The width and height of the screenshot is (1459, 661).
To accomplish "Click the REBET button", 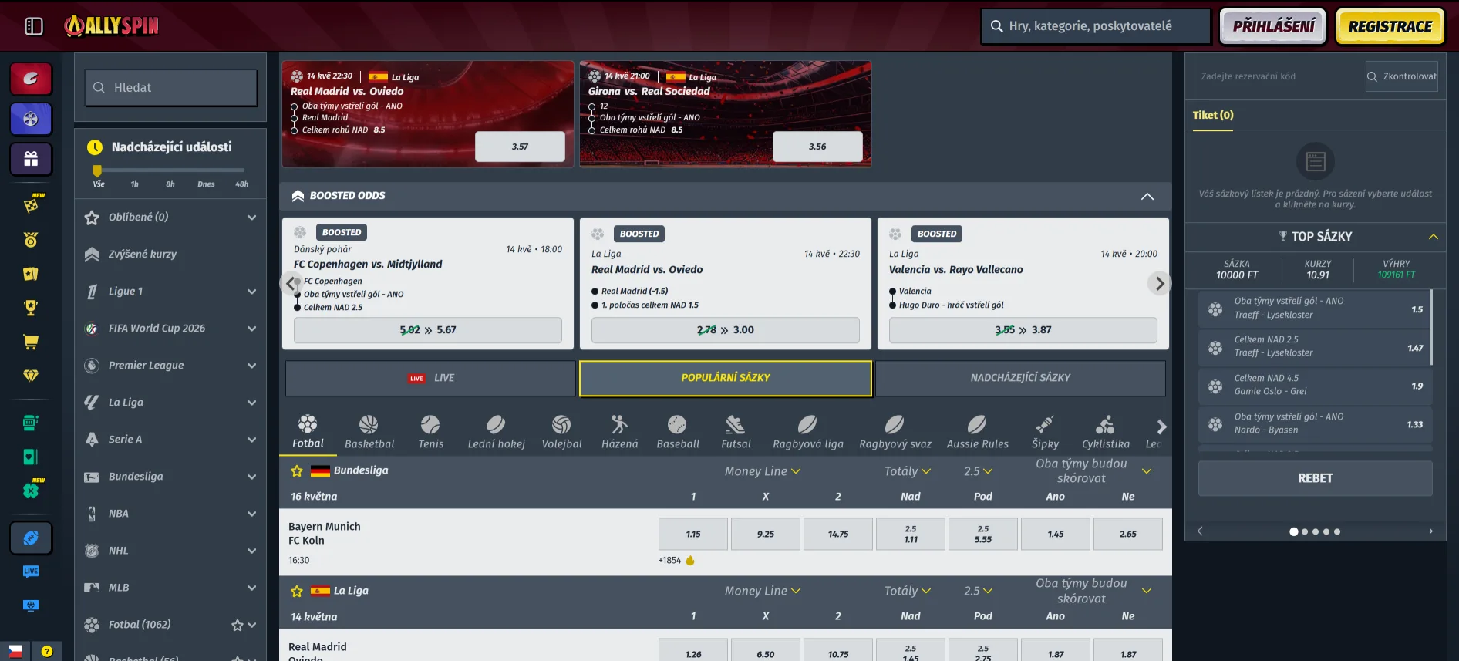I will tap(1316, 478).
